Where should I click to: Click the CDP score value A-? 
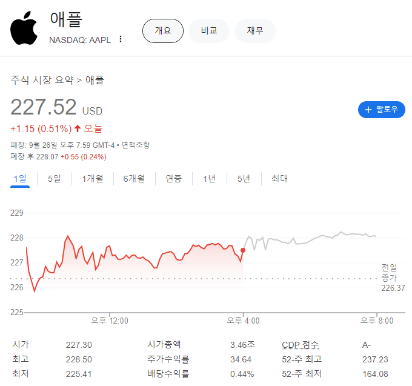tap(367, 345)
